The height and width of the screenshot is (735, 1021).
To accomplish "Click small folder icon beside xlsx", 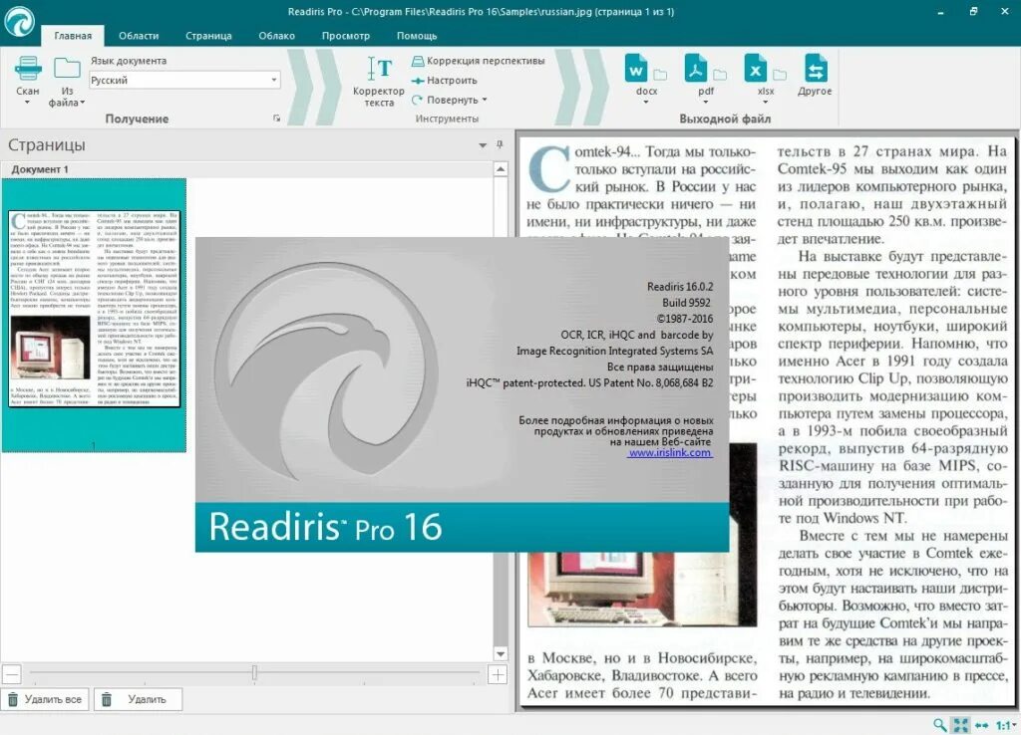I will pos(780,75).
